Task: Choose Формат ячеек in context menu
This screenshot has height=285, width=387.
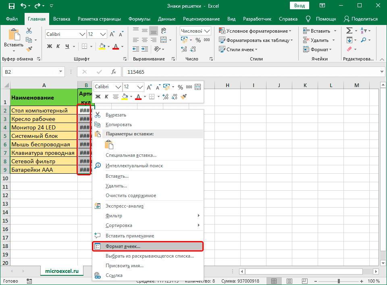Action: coord(148,246)
